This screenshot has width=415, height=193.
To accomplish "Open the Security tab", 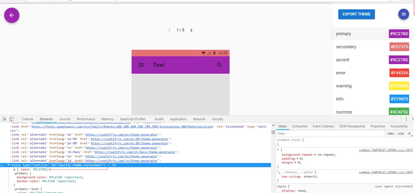I will pyautogui.click(x=217, y=119).
